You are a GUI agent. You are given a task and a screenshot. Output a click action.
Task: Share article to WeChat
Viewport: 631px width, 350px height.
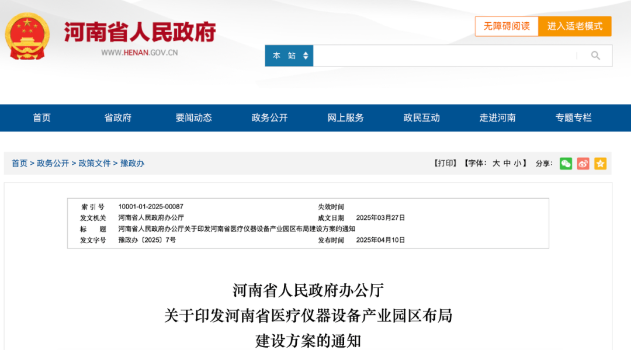click(x=566, y=164)
